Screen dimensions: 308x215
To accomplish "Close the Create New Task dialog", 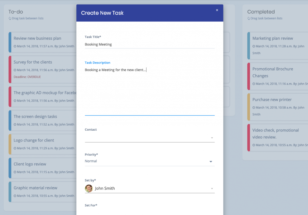I will click(x=217, y=10).
